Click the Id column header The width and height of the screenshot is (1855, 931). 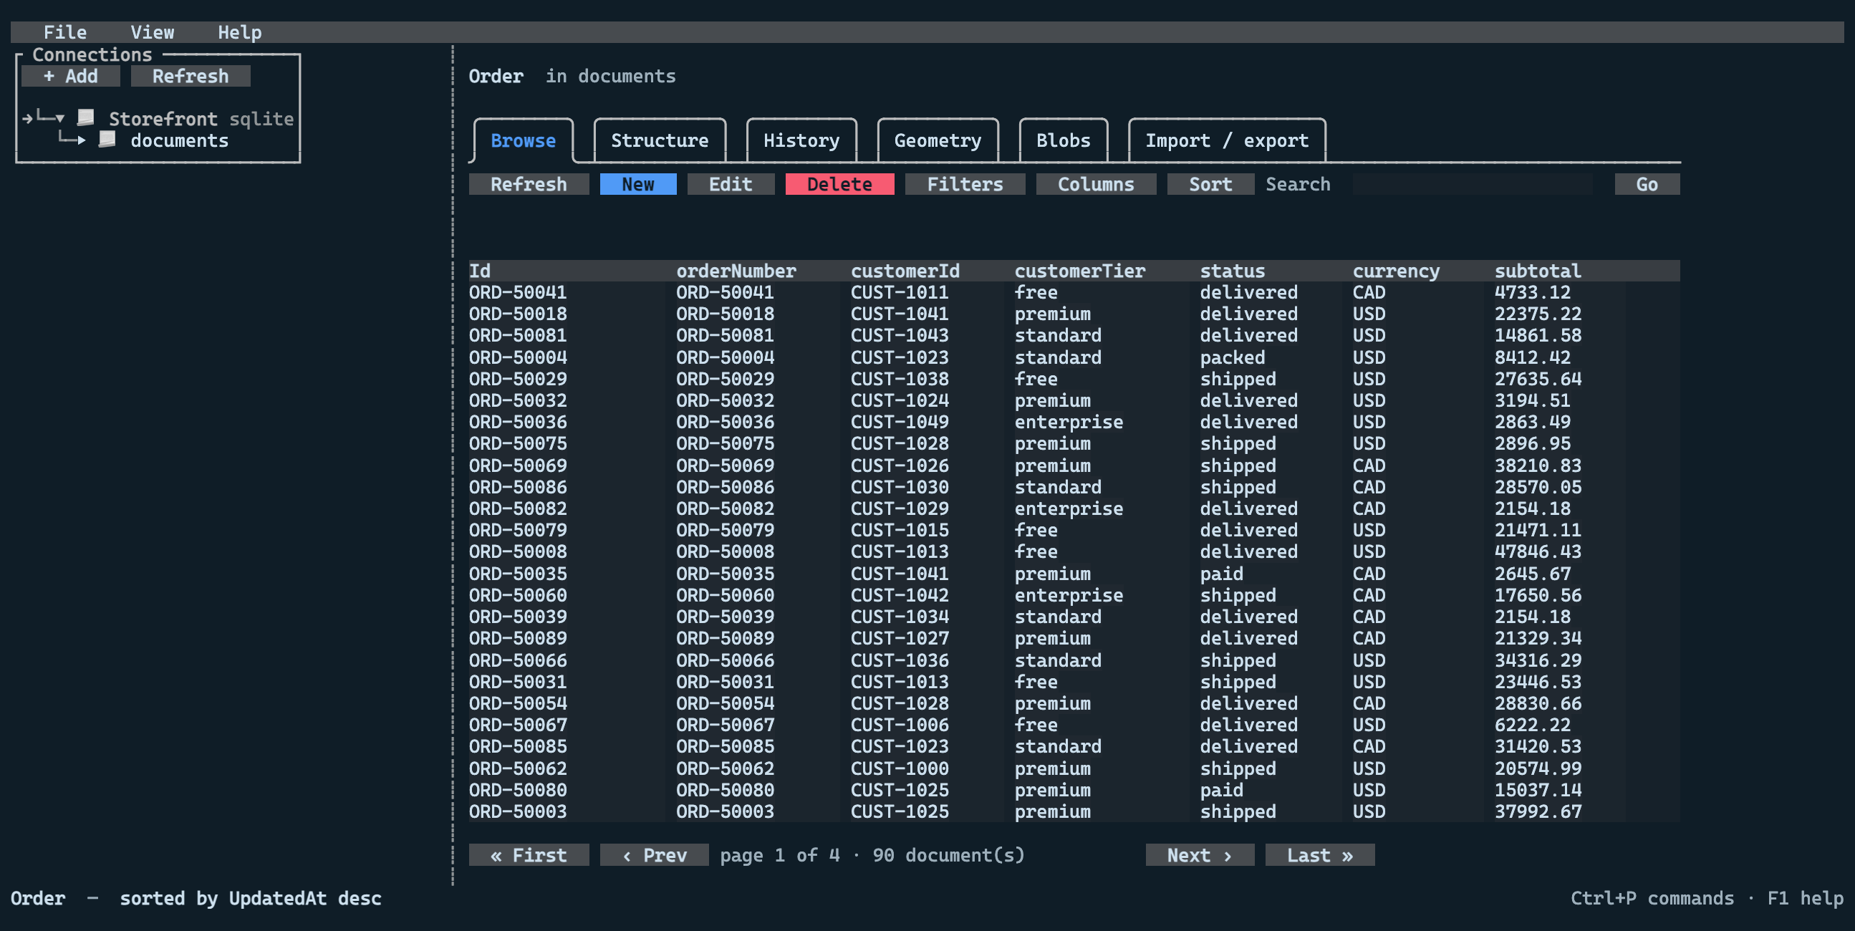click(x=480, y=271)
